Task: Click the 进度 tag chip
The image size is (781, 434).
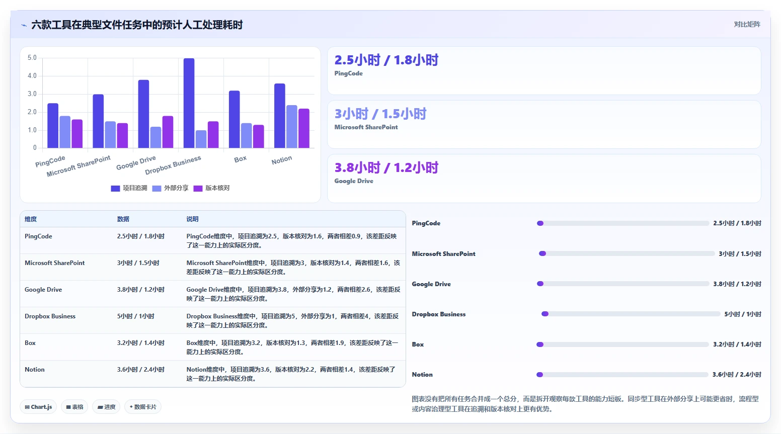Action: pyautogui.click(x=106, y=407)
